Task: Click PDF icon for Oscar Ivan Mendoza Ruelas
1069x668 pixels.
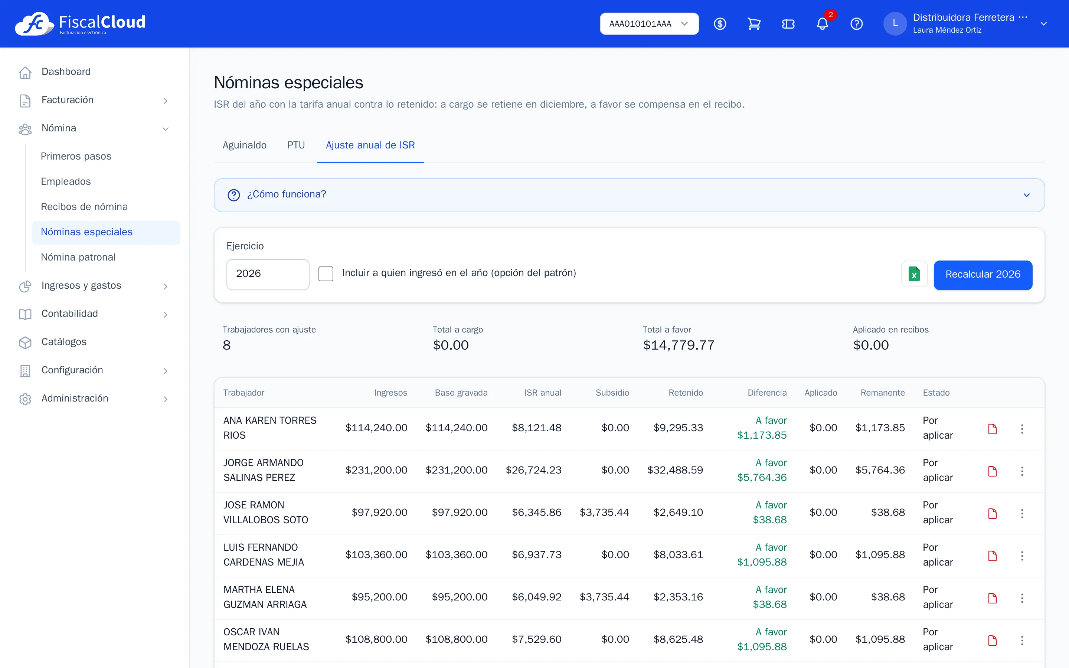Action: (x=992, y=640)
